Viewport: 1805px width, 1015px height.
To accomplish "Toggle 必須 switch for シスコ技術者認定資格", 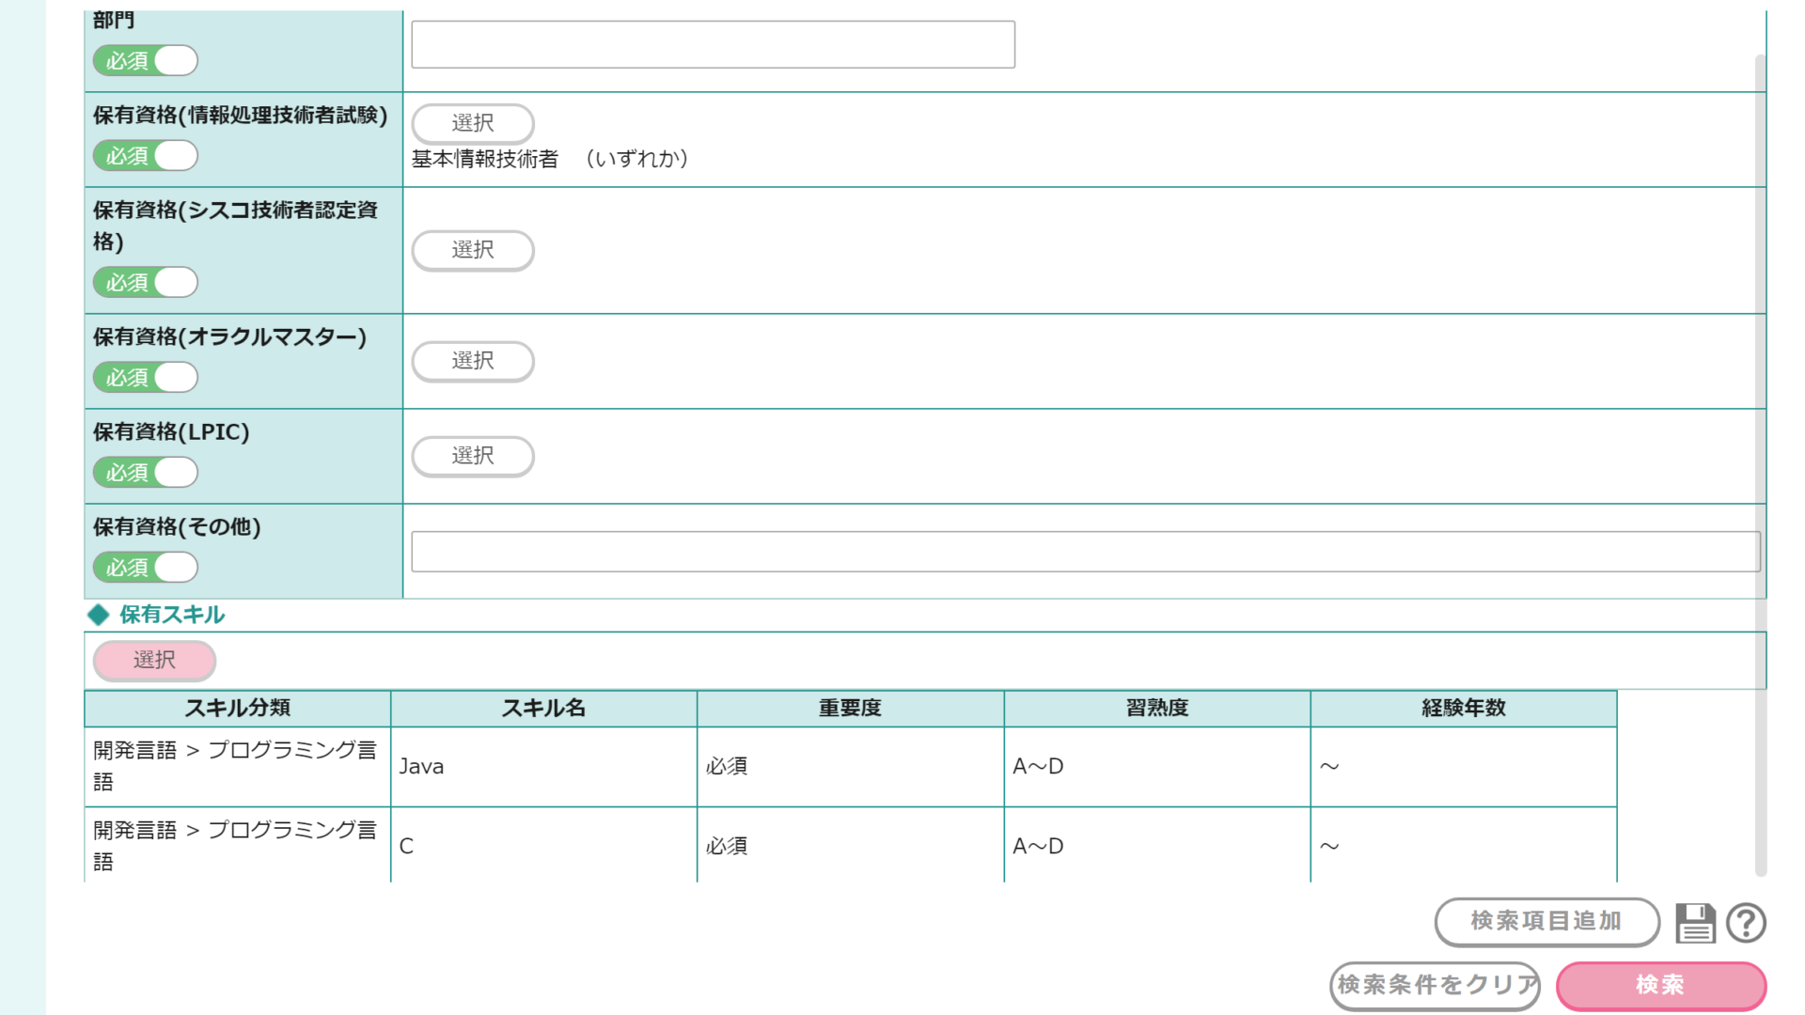I will (x=146, y=283).
